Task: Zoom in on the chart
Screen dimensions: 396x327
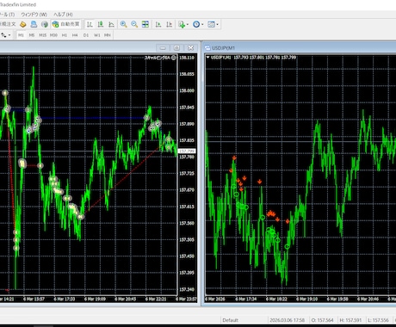Action: click(x=123, y=24)
